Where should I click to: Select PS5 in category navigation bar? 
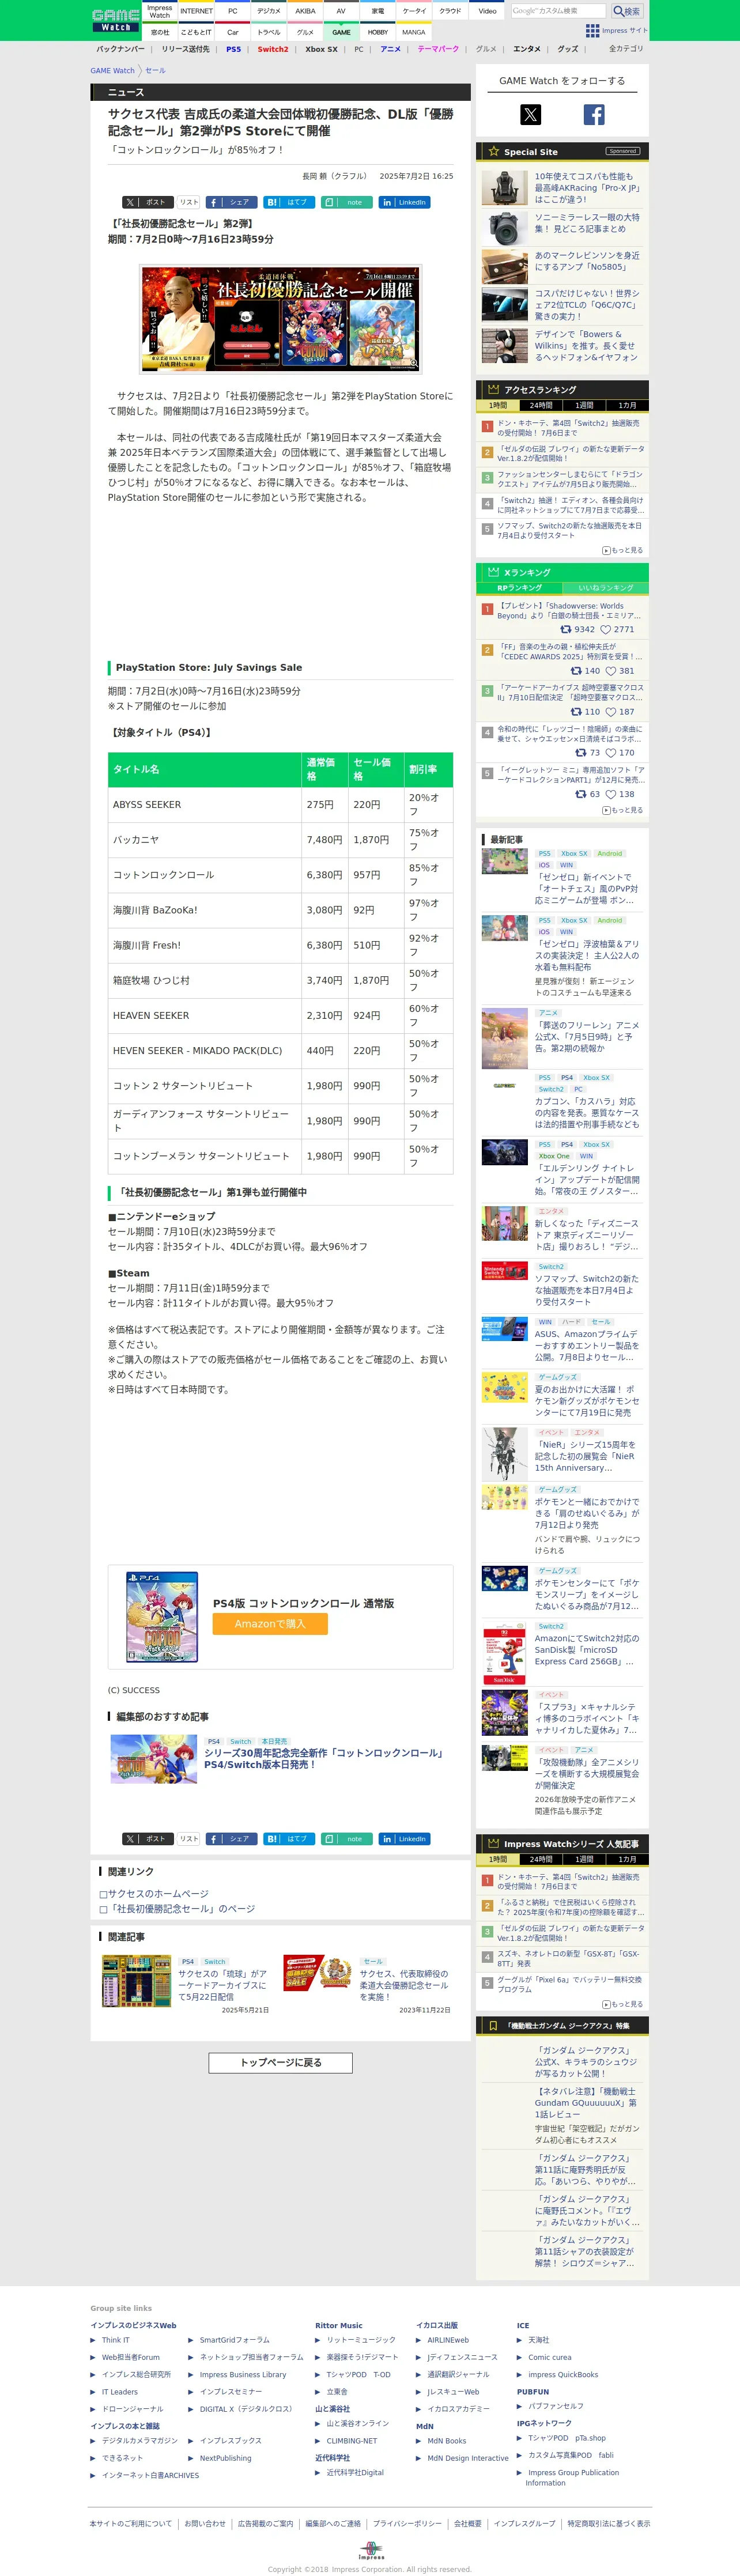click(233, 49)
